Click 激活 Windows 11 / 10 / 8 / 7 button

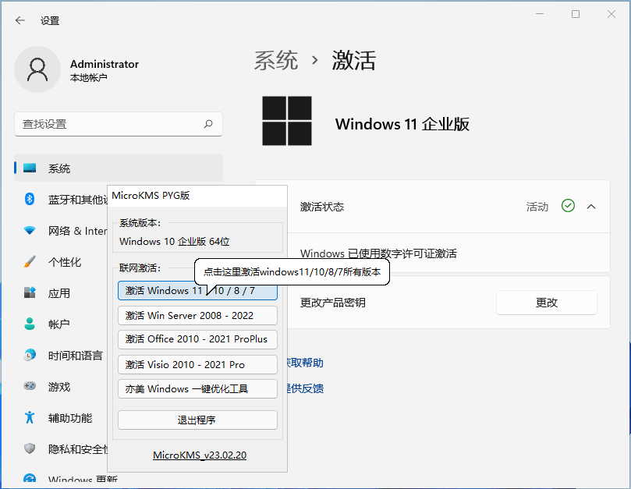tap(197, 290)
